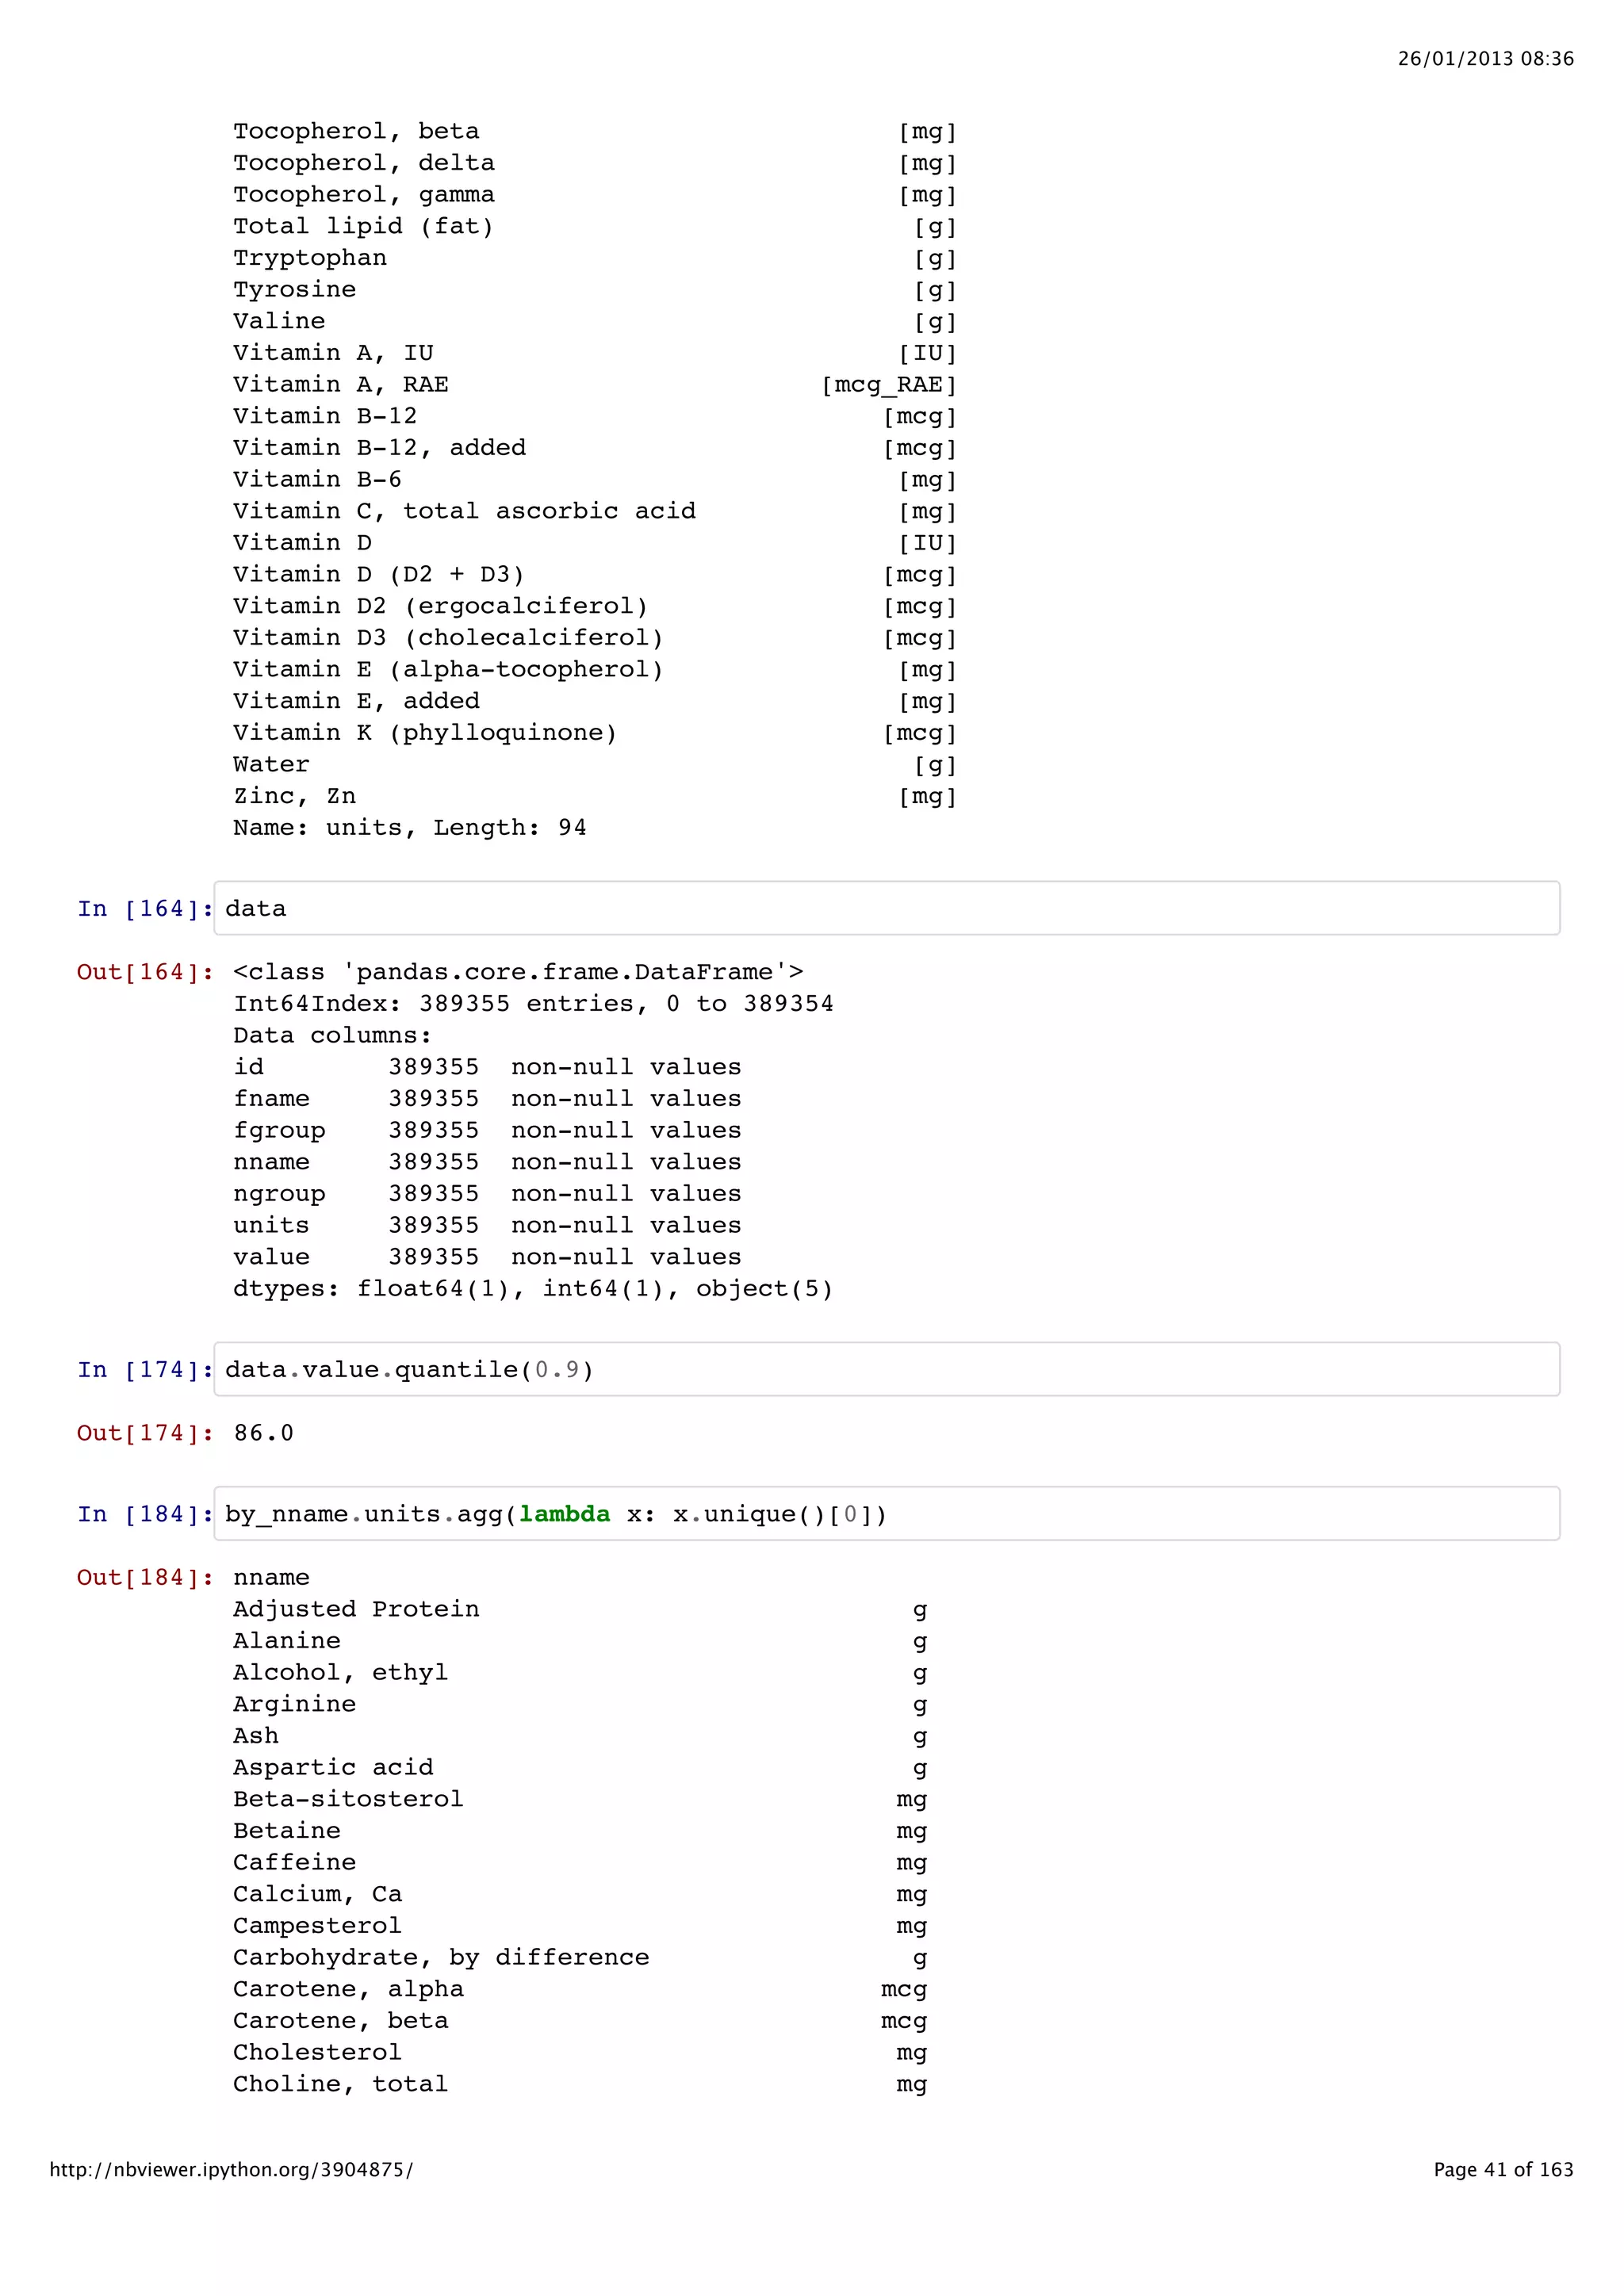Click the 'Vitamin A, RAE' output row
Screen dimensions: 1624x2296
click(x=341, y=385)
